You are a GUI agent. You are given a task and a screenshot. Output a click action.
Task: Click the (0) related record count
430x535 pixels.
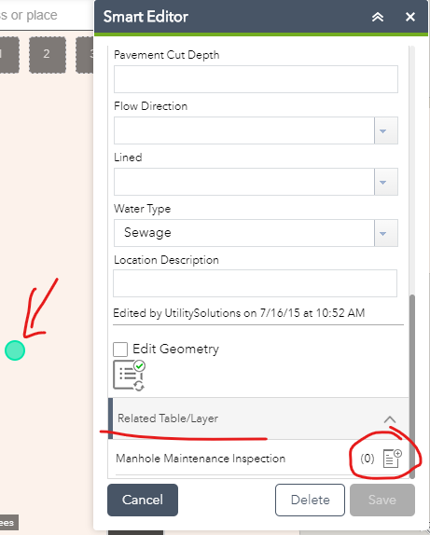(368, 459)
